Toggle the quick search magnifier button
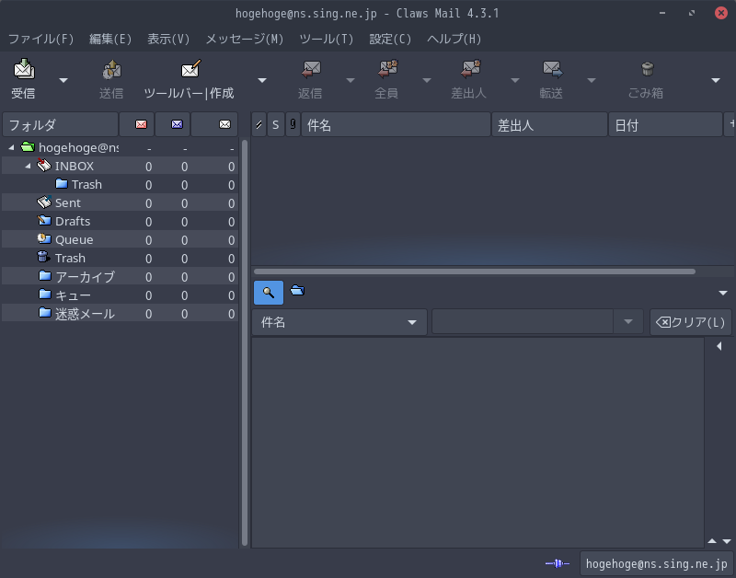 tap(269, 293)
